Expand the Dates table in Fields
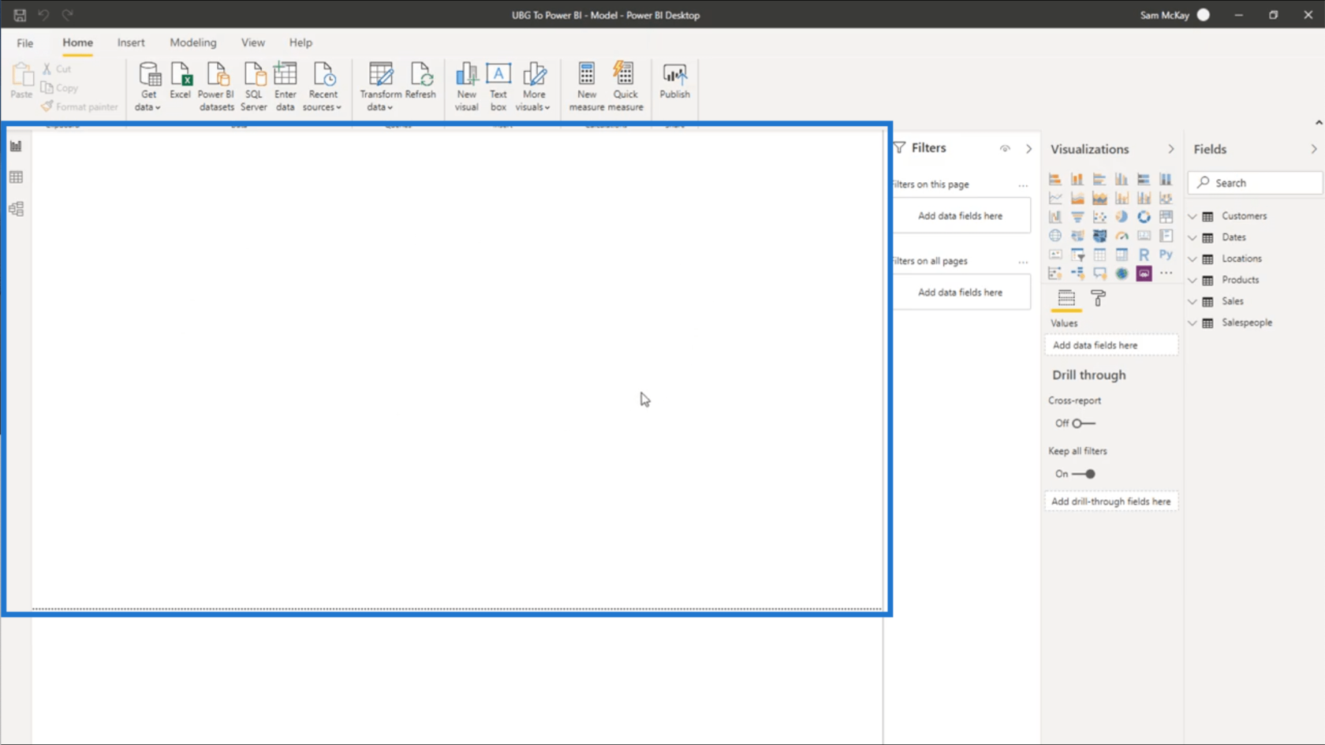Viewport: 1325px width, 745px height. (x=1192, y=237)
